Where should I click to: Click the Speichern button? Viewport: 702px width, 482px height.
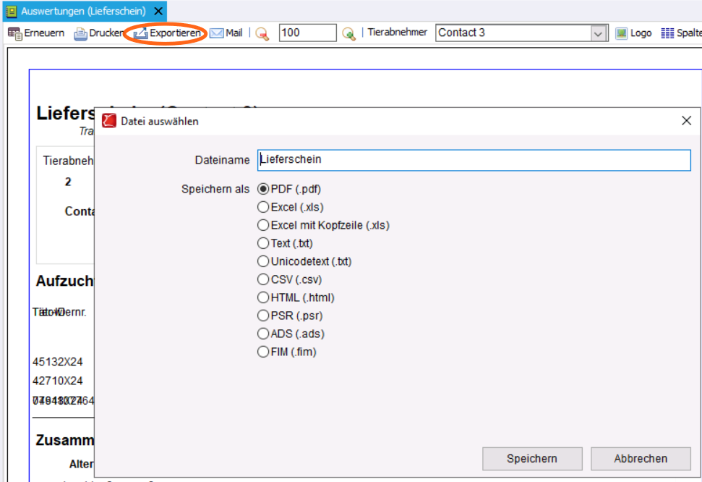pyautogui.click(x=532, y=459)
